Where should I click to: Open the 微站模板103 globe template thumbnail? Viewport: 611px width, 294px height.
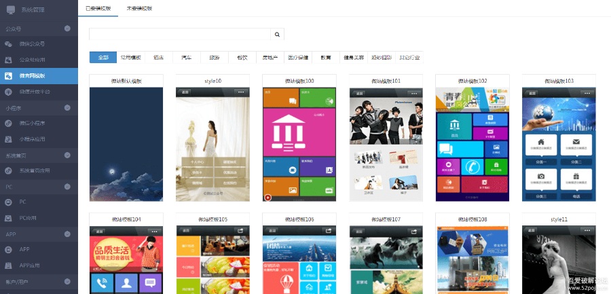click(x=559, y=144)
